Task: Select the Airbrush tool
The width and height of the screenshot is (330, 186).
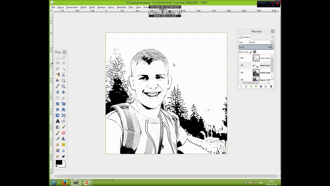Action: [58, 139]
